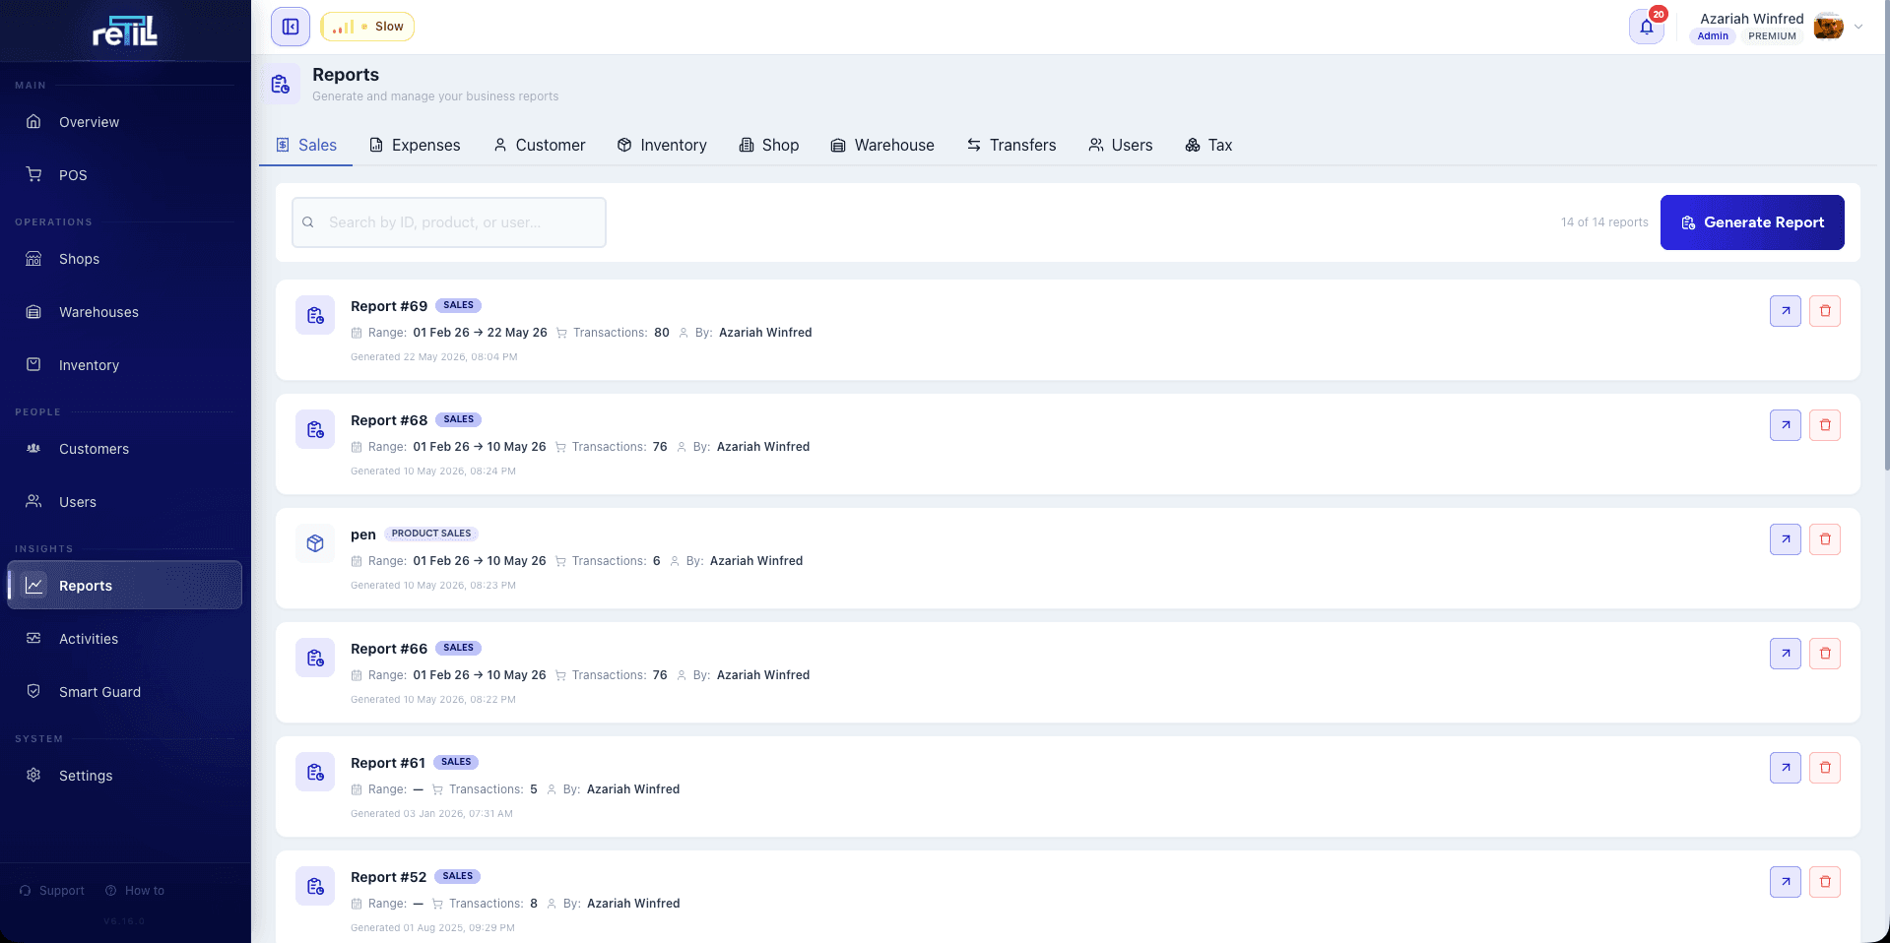Viewport: 1890px width, 943px height.
Task: Open the notifications bell
Action: pyautogui.click(x=1647, y=27)
